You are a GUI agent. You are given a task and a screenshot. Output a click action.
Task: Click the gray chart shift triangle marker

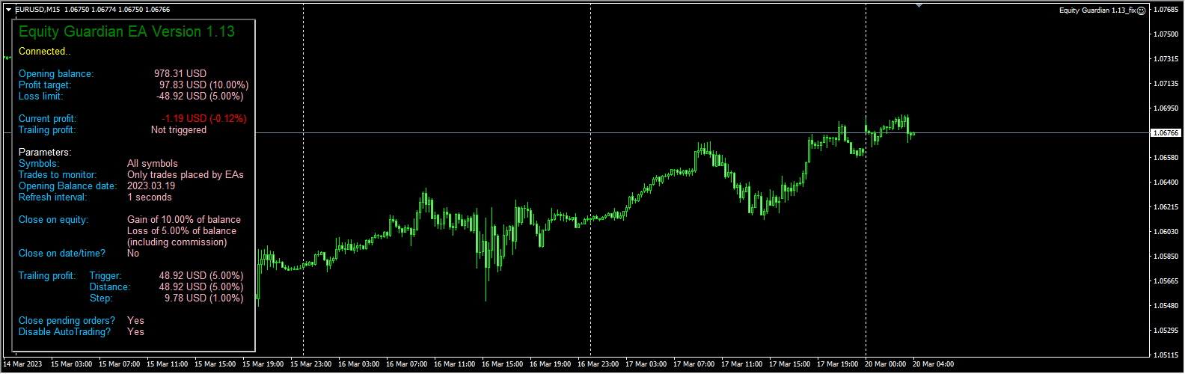(919, 5)
